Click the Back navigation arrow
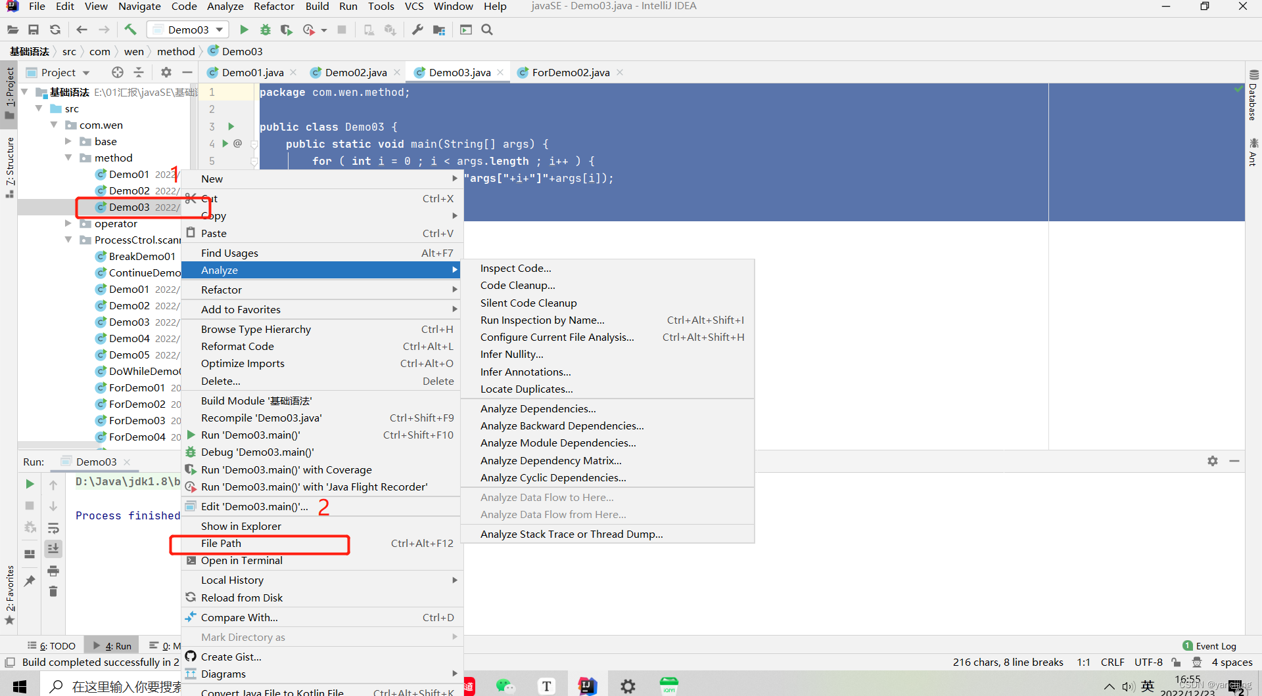The width and height of the screenshot is (1262, 696). click(82, 30)
